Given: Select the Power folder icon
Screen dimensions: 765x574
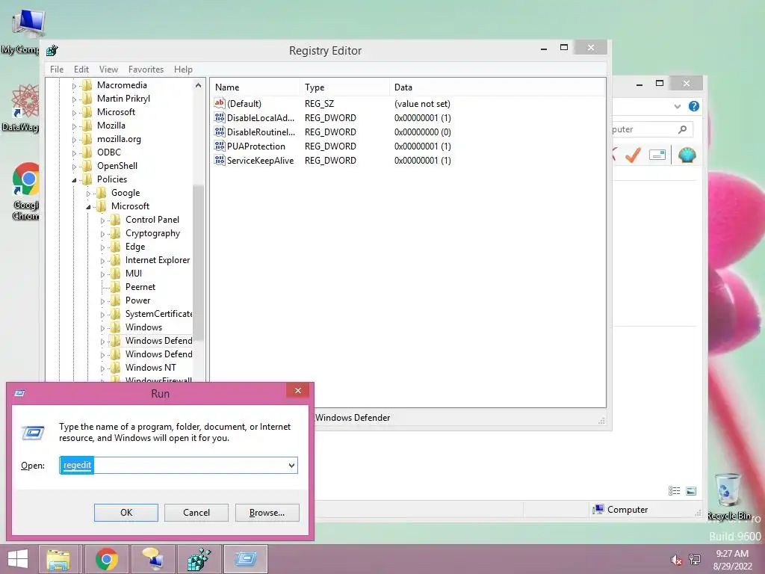Looking at the screenshot, I should pos(116,300).
